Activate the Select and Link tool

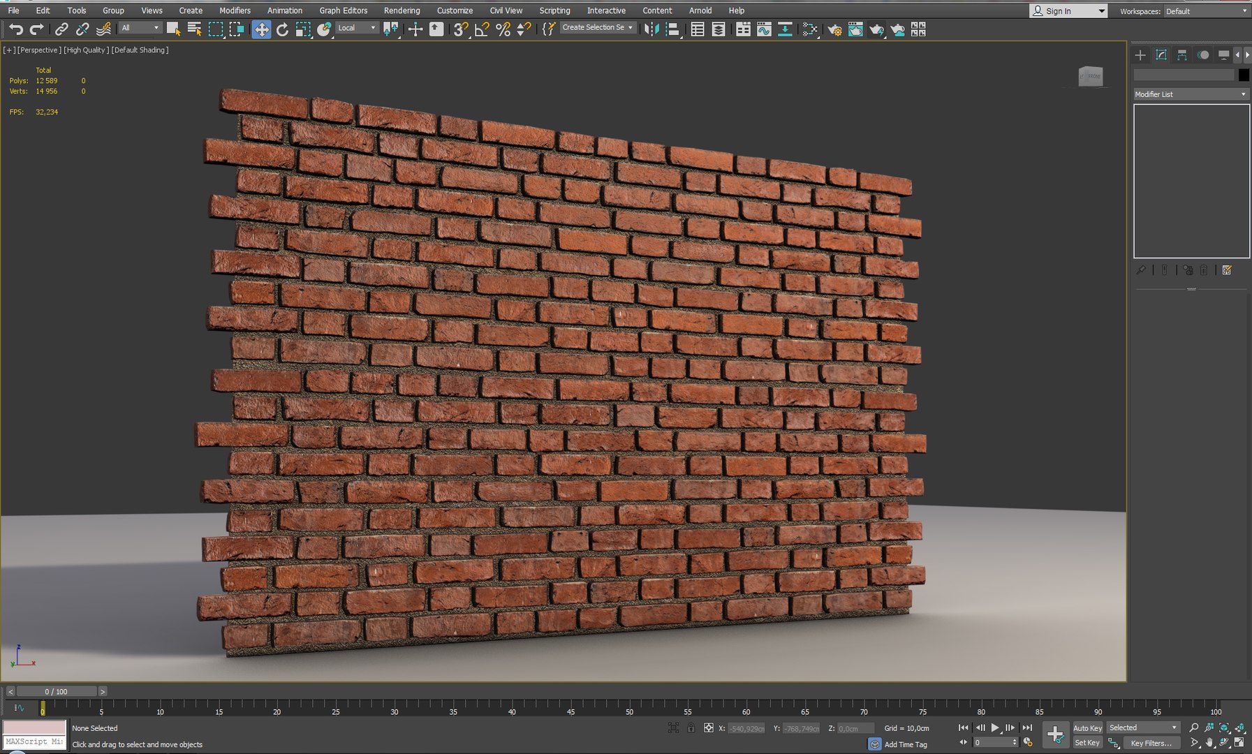[61, 29]
